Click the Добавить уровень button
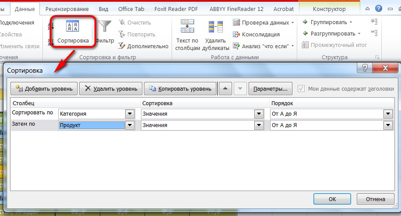The image size is (401, 216). (44, 89)
